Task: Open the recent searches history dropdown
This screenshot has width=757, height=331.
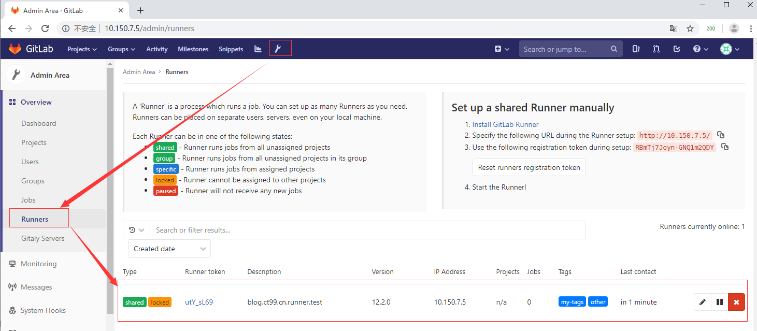Action: tap(136, 230)
